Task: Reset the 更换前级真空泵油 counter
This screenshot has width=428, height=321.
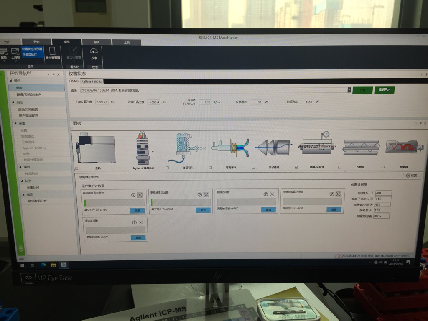Action: (137, 211)
